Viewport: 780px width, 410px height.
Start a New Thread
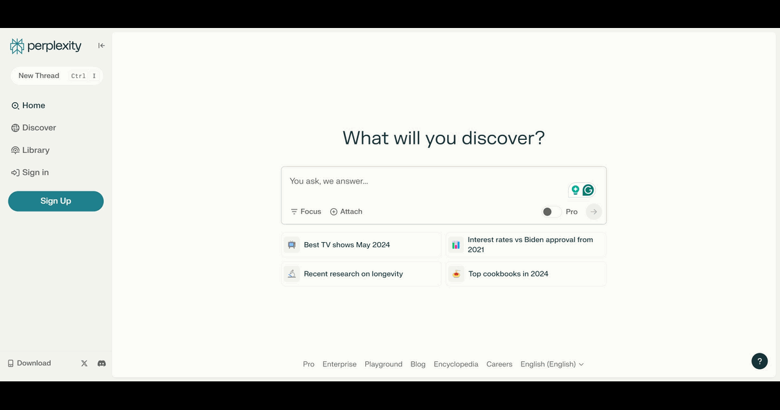click(x=57, y=75)
